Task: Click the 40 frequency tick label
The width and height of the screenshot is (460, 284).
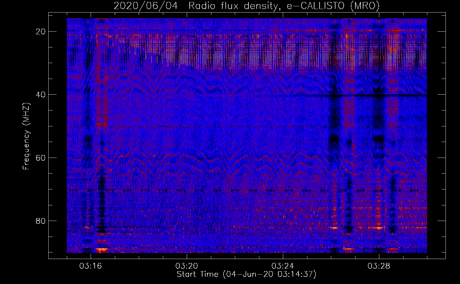Action: point(41,95)
